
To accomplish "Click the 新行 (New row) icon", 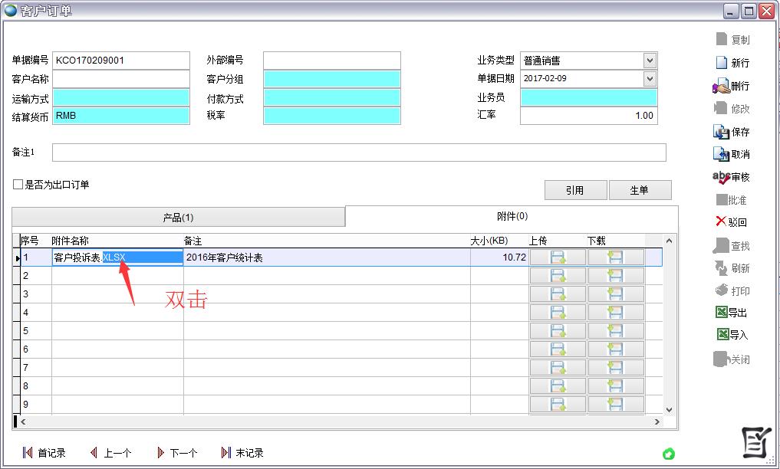I will click(721, 63).
